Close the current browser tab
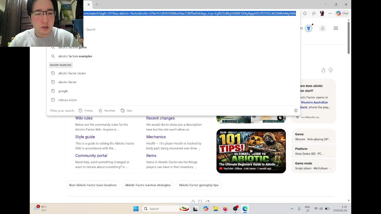Viewport: 381px width, 214px height. tap(88, 4)
